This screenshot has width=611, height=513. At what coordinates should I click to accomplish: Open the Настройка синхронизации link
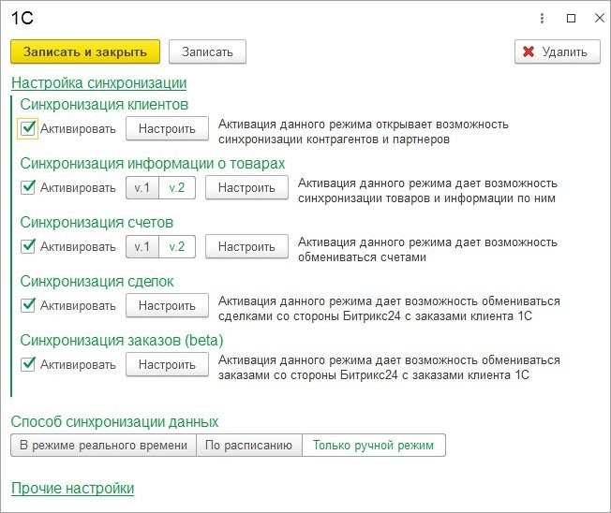(99, 83)
